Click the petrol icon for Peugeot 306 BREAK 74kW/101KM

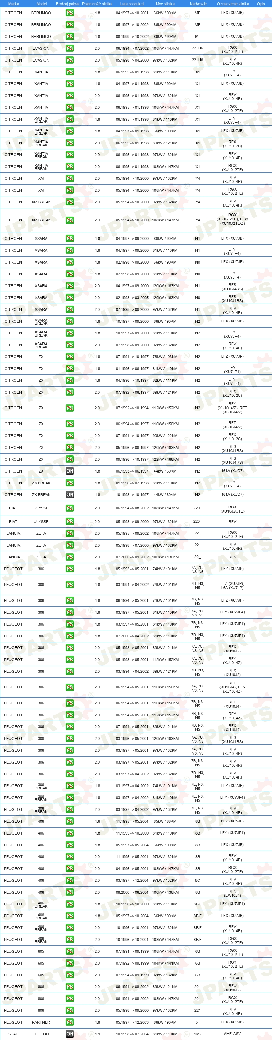click(70, 786)
